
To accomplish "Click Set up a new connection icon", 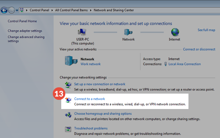I will 68,85.
